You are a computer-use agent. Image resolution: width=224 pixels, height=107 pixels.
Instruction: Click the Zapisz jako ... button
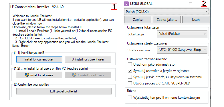click(167, 20)
